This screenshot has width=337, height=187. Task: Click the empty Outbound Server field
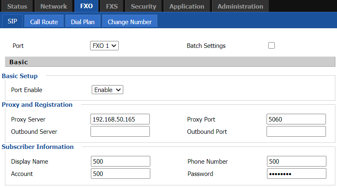pos(120,131)
